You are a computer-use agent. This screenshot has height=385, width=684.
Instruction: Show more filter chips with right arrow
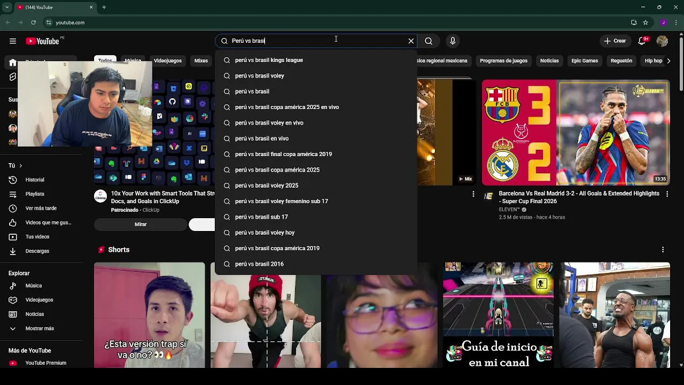tap(669, 61)
